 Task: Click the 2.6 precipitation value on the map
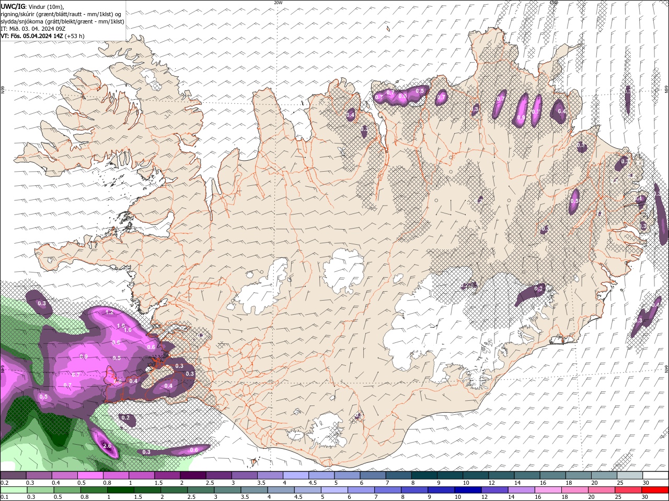point(107,446)
